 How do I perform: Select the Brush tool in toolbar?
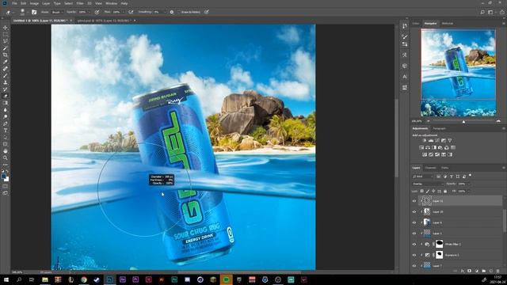(x=6, y=75)
